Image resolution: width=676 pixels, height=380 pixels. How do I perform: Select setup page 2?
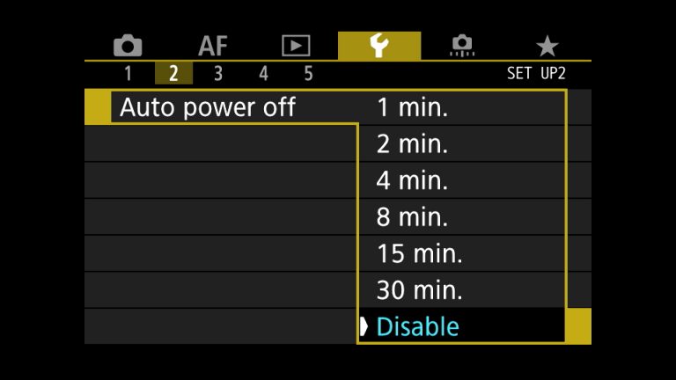[173, 74]
